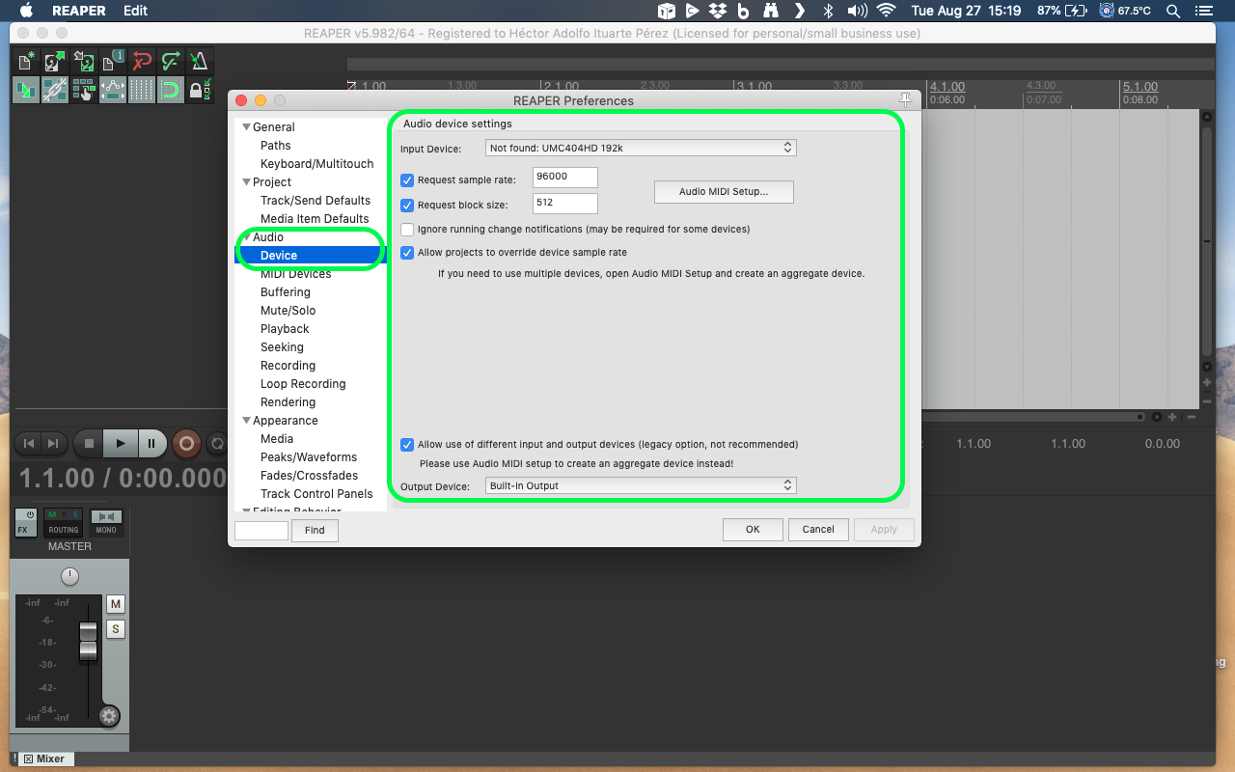Collapse the Appearance tree section

[246, 421]
